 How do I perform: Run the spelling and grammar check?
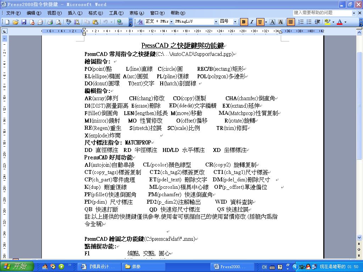click(x=68, y=22)
